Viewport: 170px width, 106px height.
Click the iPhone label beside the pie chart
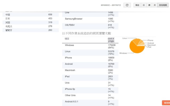pos(150,40)
